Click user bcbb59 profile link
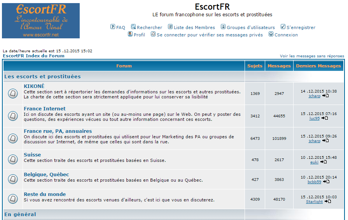The height and width of the screenshot is (220, 348). click(314, 182)
